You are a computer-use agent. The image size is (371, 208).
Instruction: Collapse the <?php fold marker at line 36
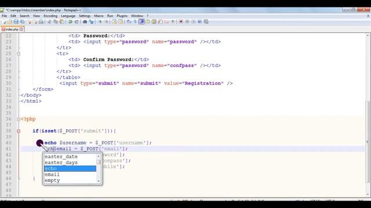pos(19,120)
